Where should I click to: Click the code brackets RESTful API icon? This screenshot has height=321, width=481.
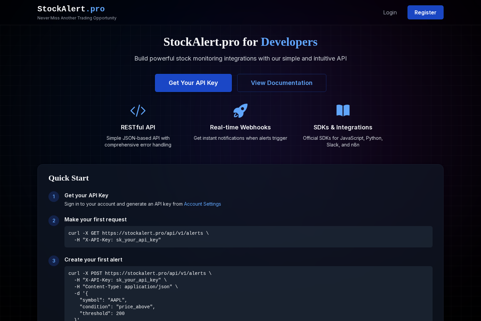pyautogui.click(x=138, y=111)
